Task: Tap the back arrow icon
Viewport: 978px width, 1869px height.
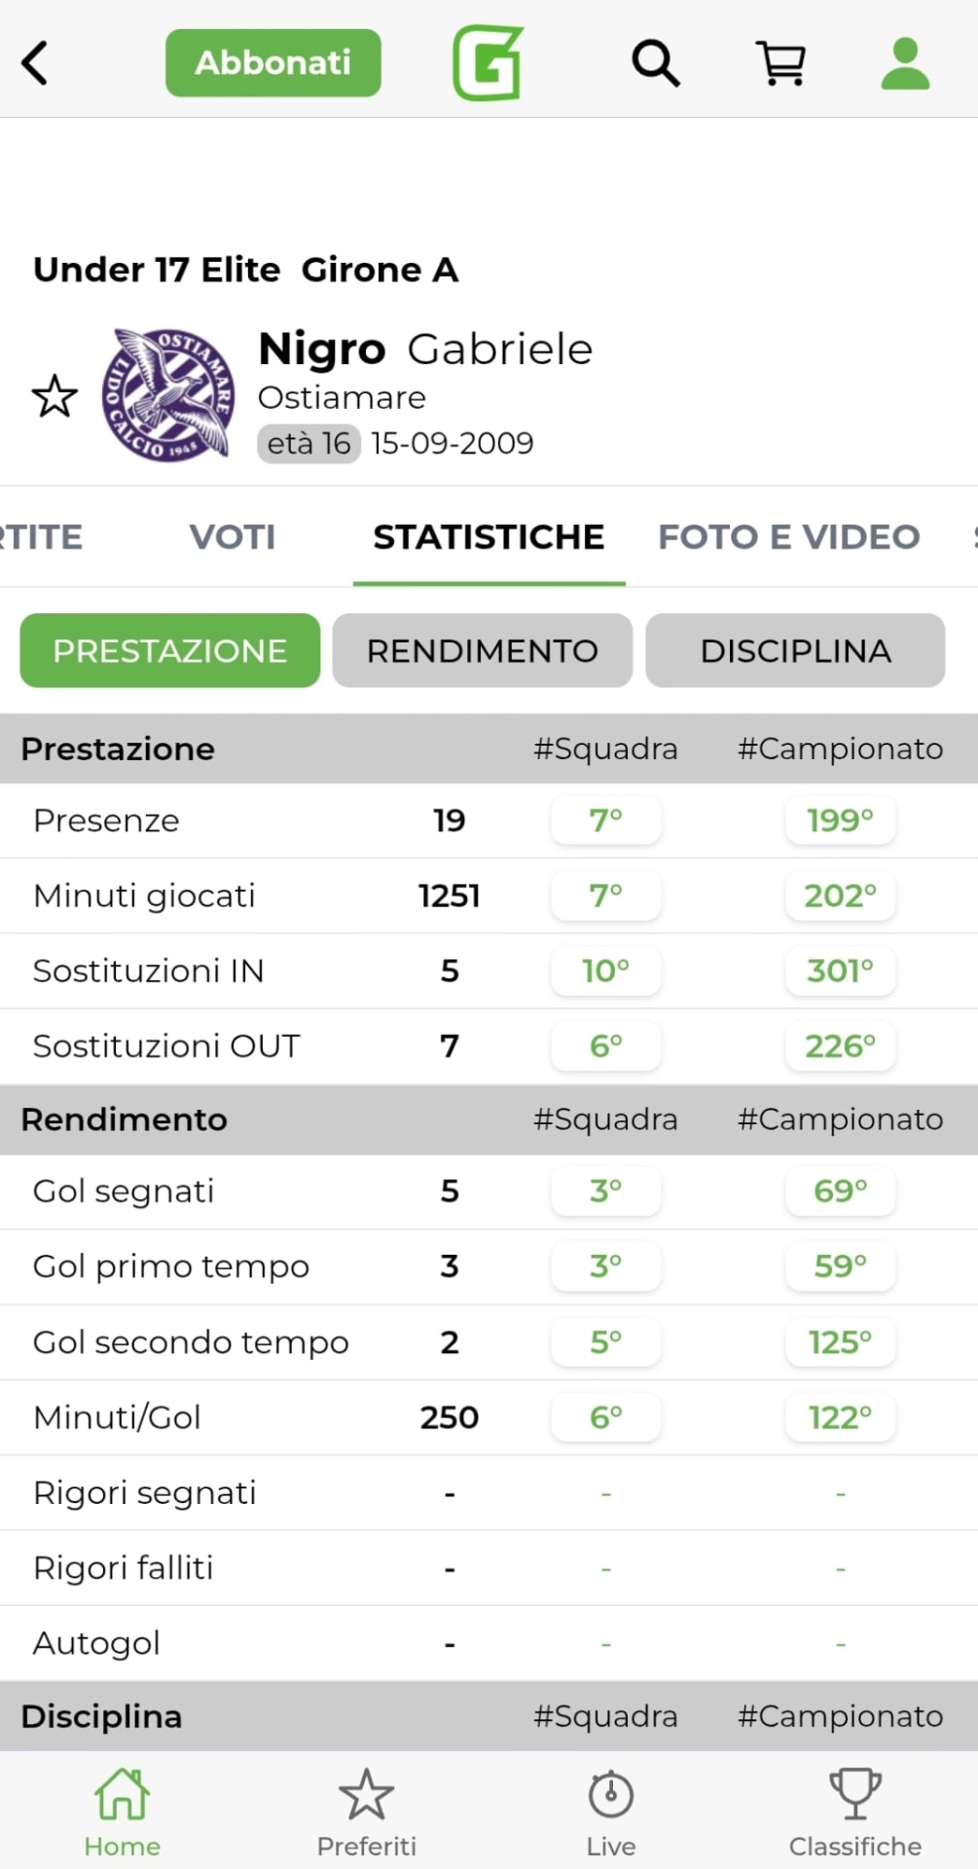Action: (x=35, y=63)
